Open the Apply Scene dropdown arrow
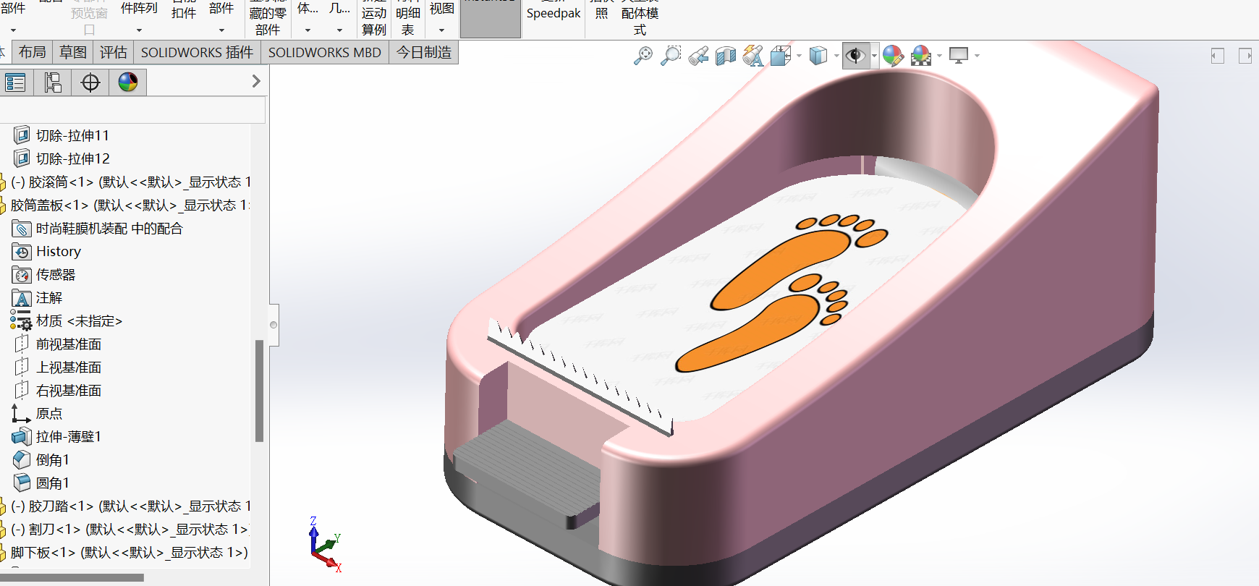 (939, 56)
